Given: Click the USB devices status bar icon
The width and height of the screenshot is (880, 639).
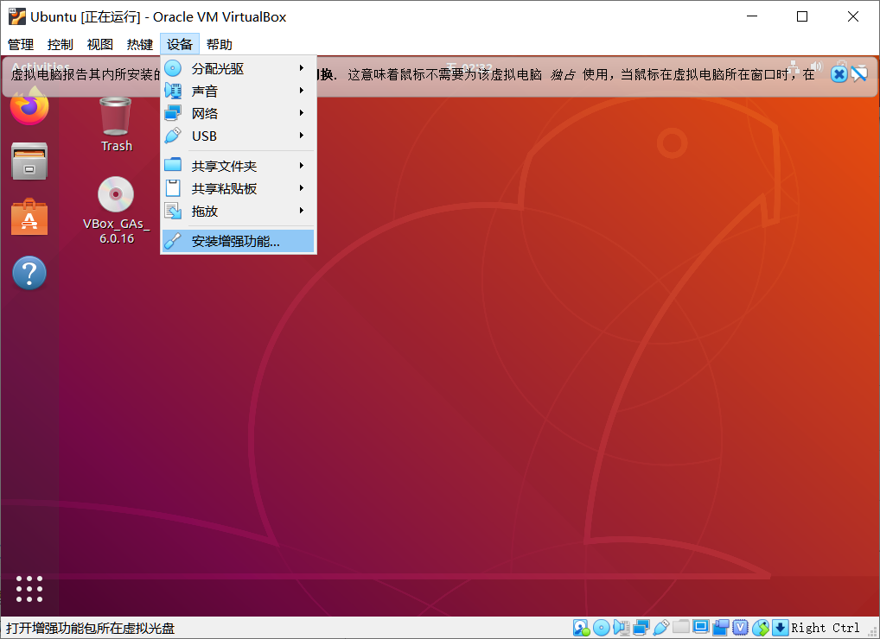Looking at the screenshot, I should click(x=661, y=627).
